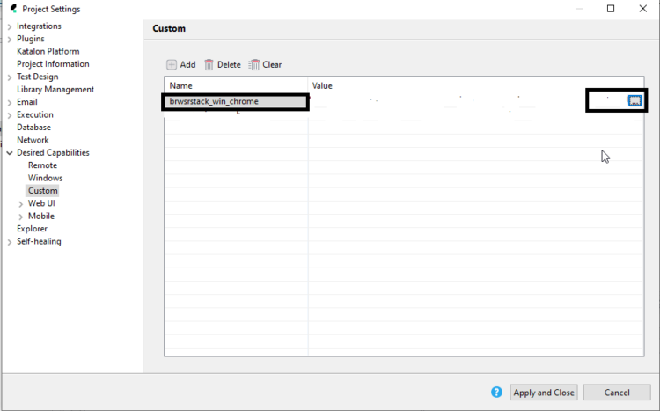Open help via the question mark icon
The image size is (660, 411).
[x=496, y=392]
